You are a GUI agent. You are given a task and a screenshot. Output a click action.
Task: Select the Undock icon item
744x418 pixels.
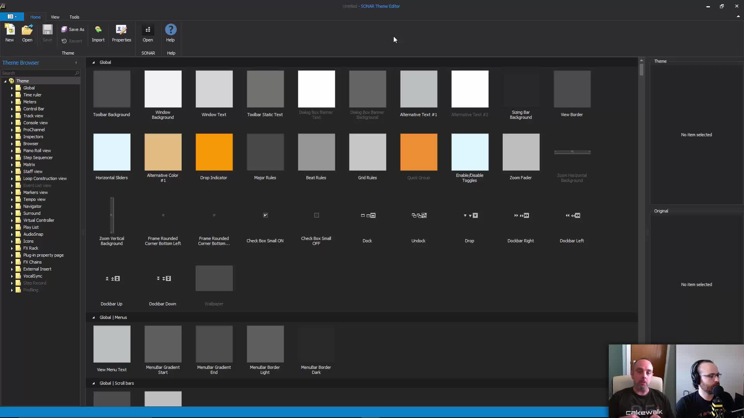coord(418,216)
